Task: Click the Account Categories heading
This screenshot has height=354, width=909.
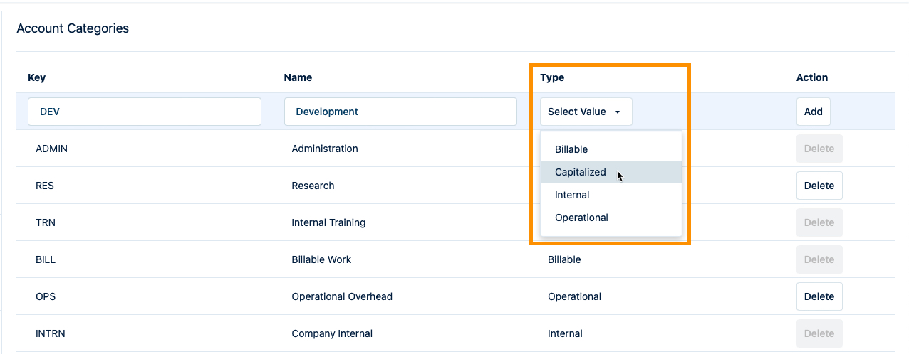Action: pos(73,28)
